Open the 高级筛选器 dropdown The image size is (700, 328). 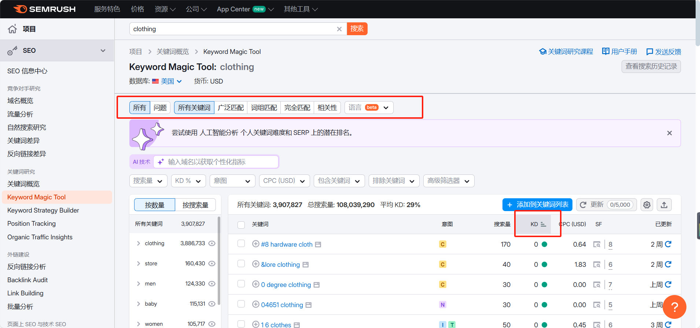pos(449,181)
